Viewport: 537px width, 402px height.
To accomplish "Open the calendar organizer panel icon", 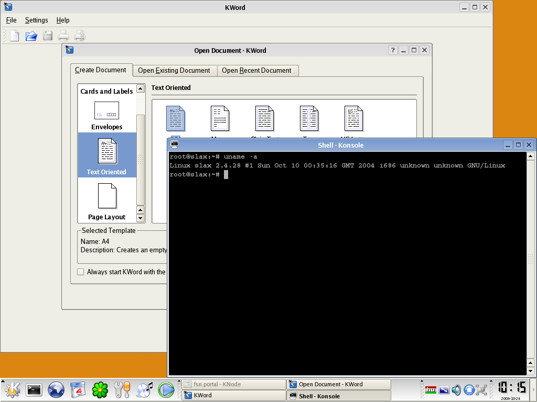I will pyautogui.click(x=78, y=389).
